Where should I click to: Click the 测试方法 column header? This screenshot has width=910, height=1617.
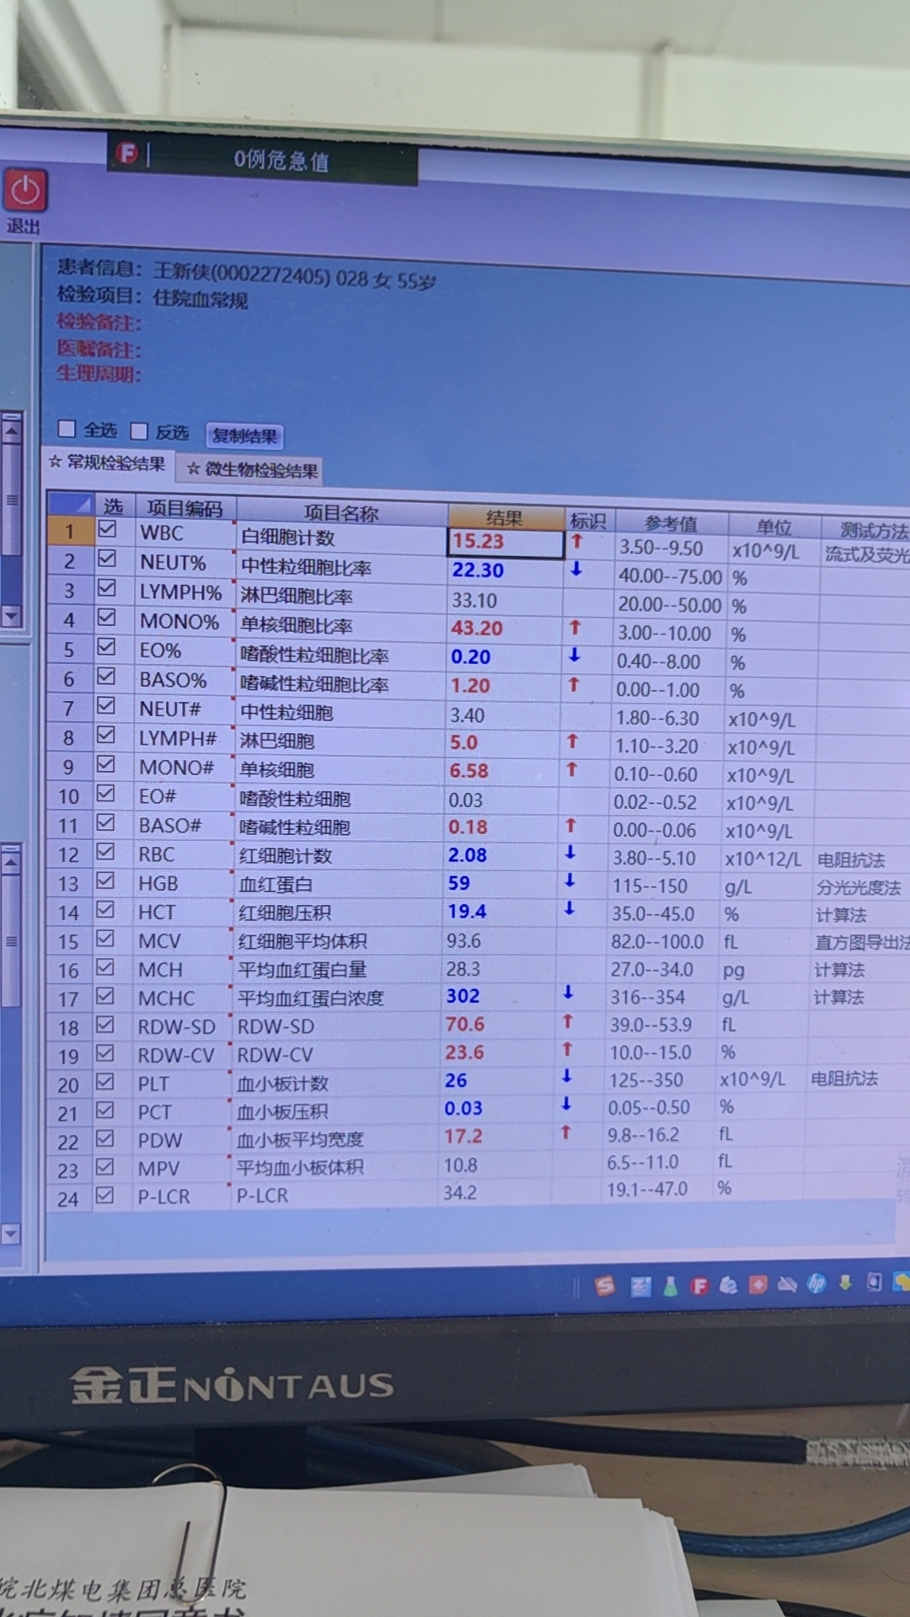868,530
